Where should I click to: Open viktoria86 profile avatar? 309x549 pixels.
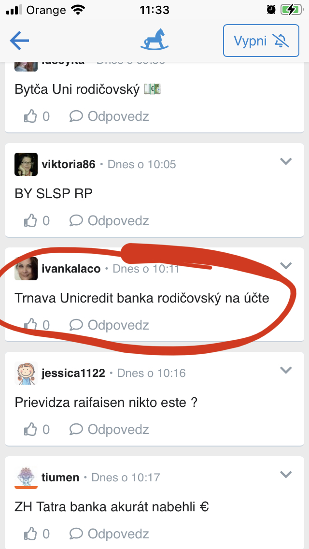point(26,164)
